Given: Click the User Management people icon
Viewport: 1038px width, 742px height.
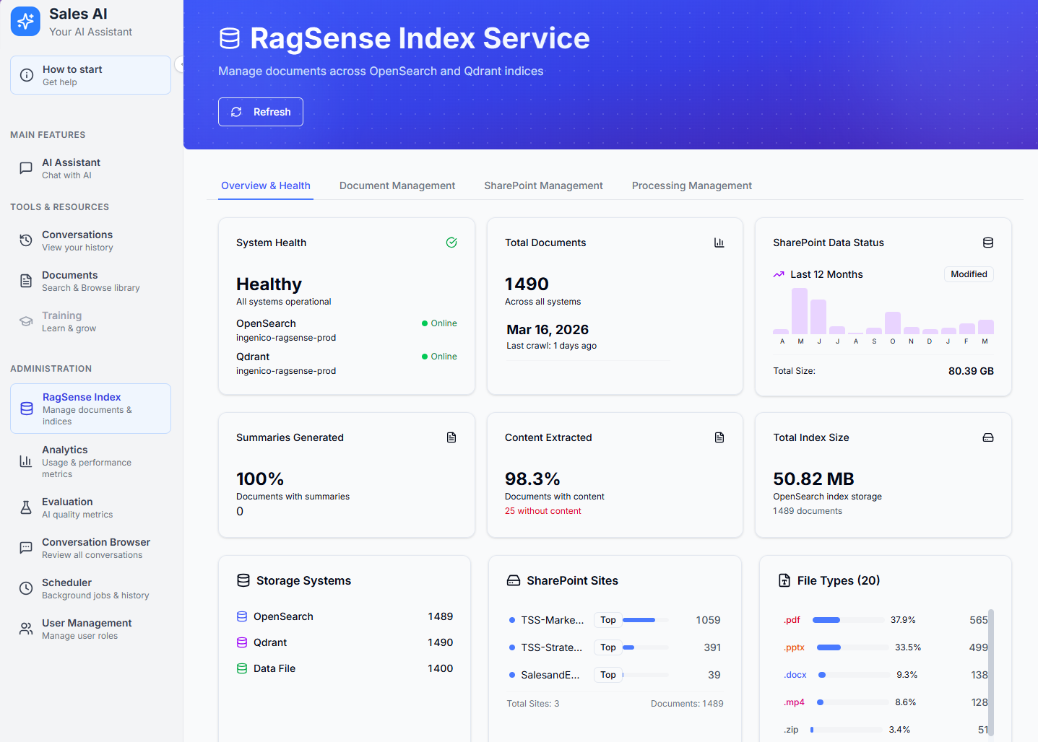Looking at the screenshot, I should (26, 629).
